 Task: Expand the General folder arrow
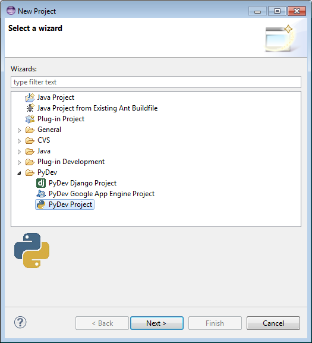click(19, 130)
